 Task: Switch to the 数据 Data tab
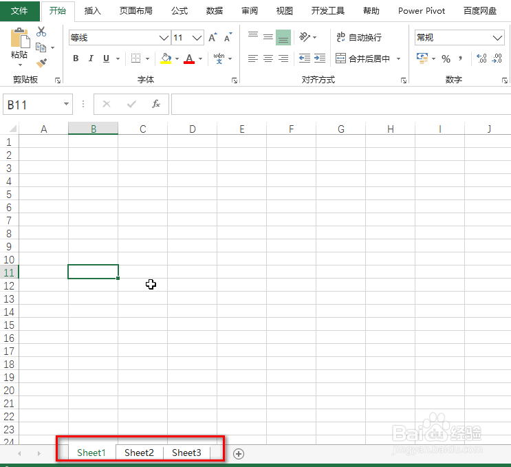(215, 11)
